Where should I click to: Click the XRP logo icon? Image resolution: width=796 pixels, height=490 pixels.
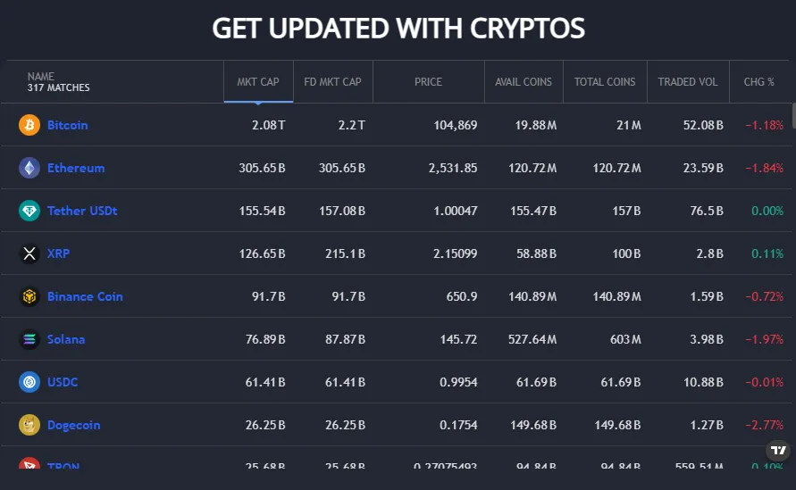pos(29,253)
